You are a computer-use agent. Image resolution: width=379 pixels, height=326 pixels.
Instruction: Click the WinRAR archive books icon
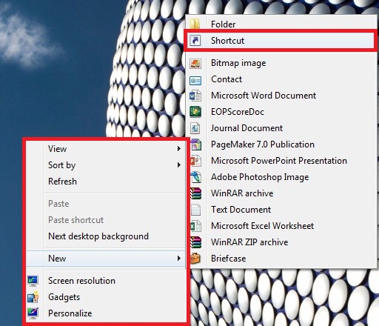tap(195, 193)
